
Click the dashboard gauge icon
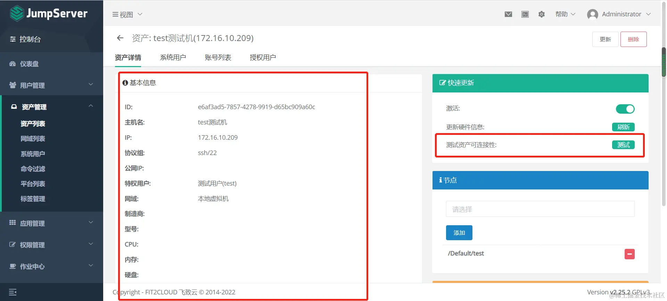(x=13, y=64)
